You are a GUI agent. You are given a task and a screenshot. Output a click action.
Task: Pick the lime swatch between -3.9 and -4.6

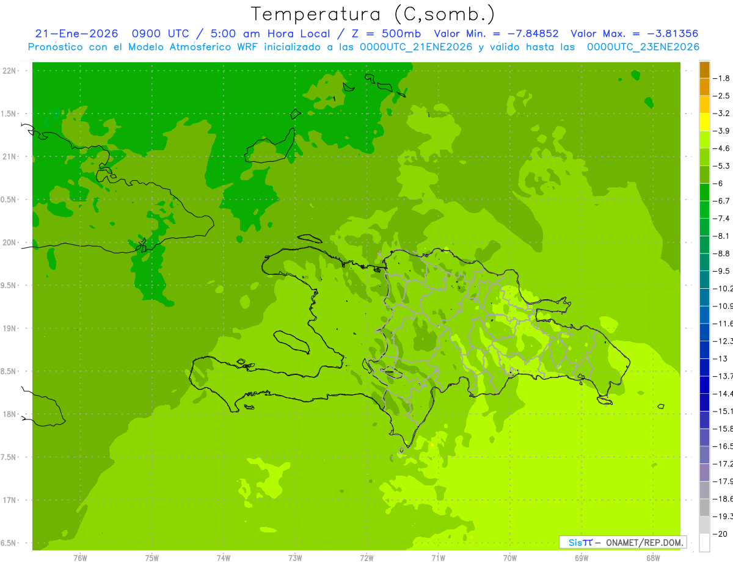(x=704, y=140)
